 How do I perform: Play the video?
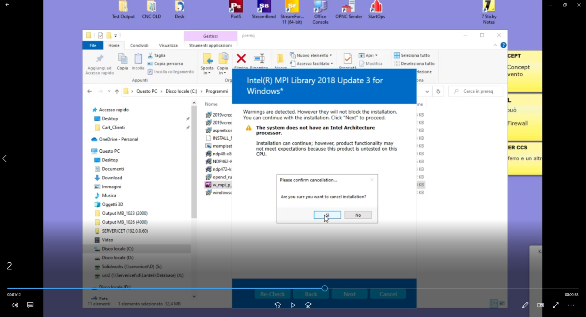tap(293, 305)
